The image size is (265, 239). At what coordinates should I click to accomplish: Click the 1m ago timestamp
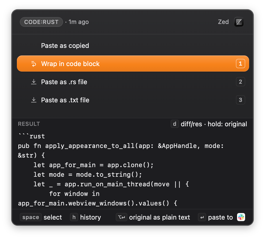tap(79, 22)
